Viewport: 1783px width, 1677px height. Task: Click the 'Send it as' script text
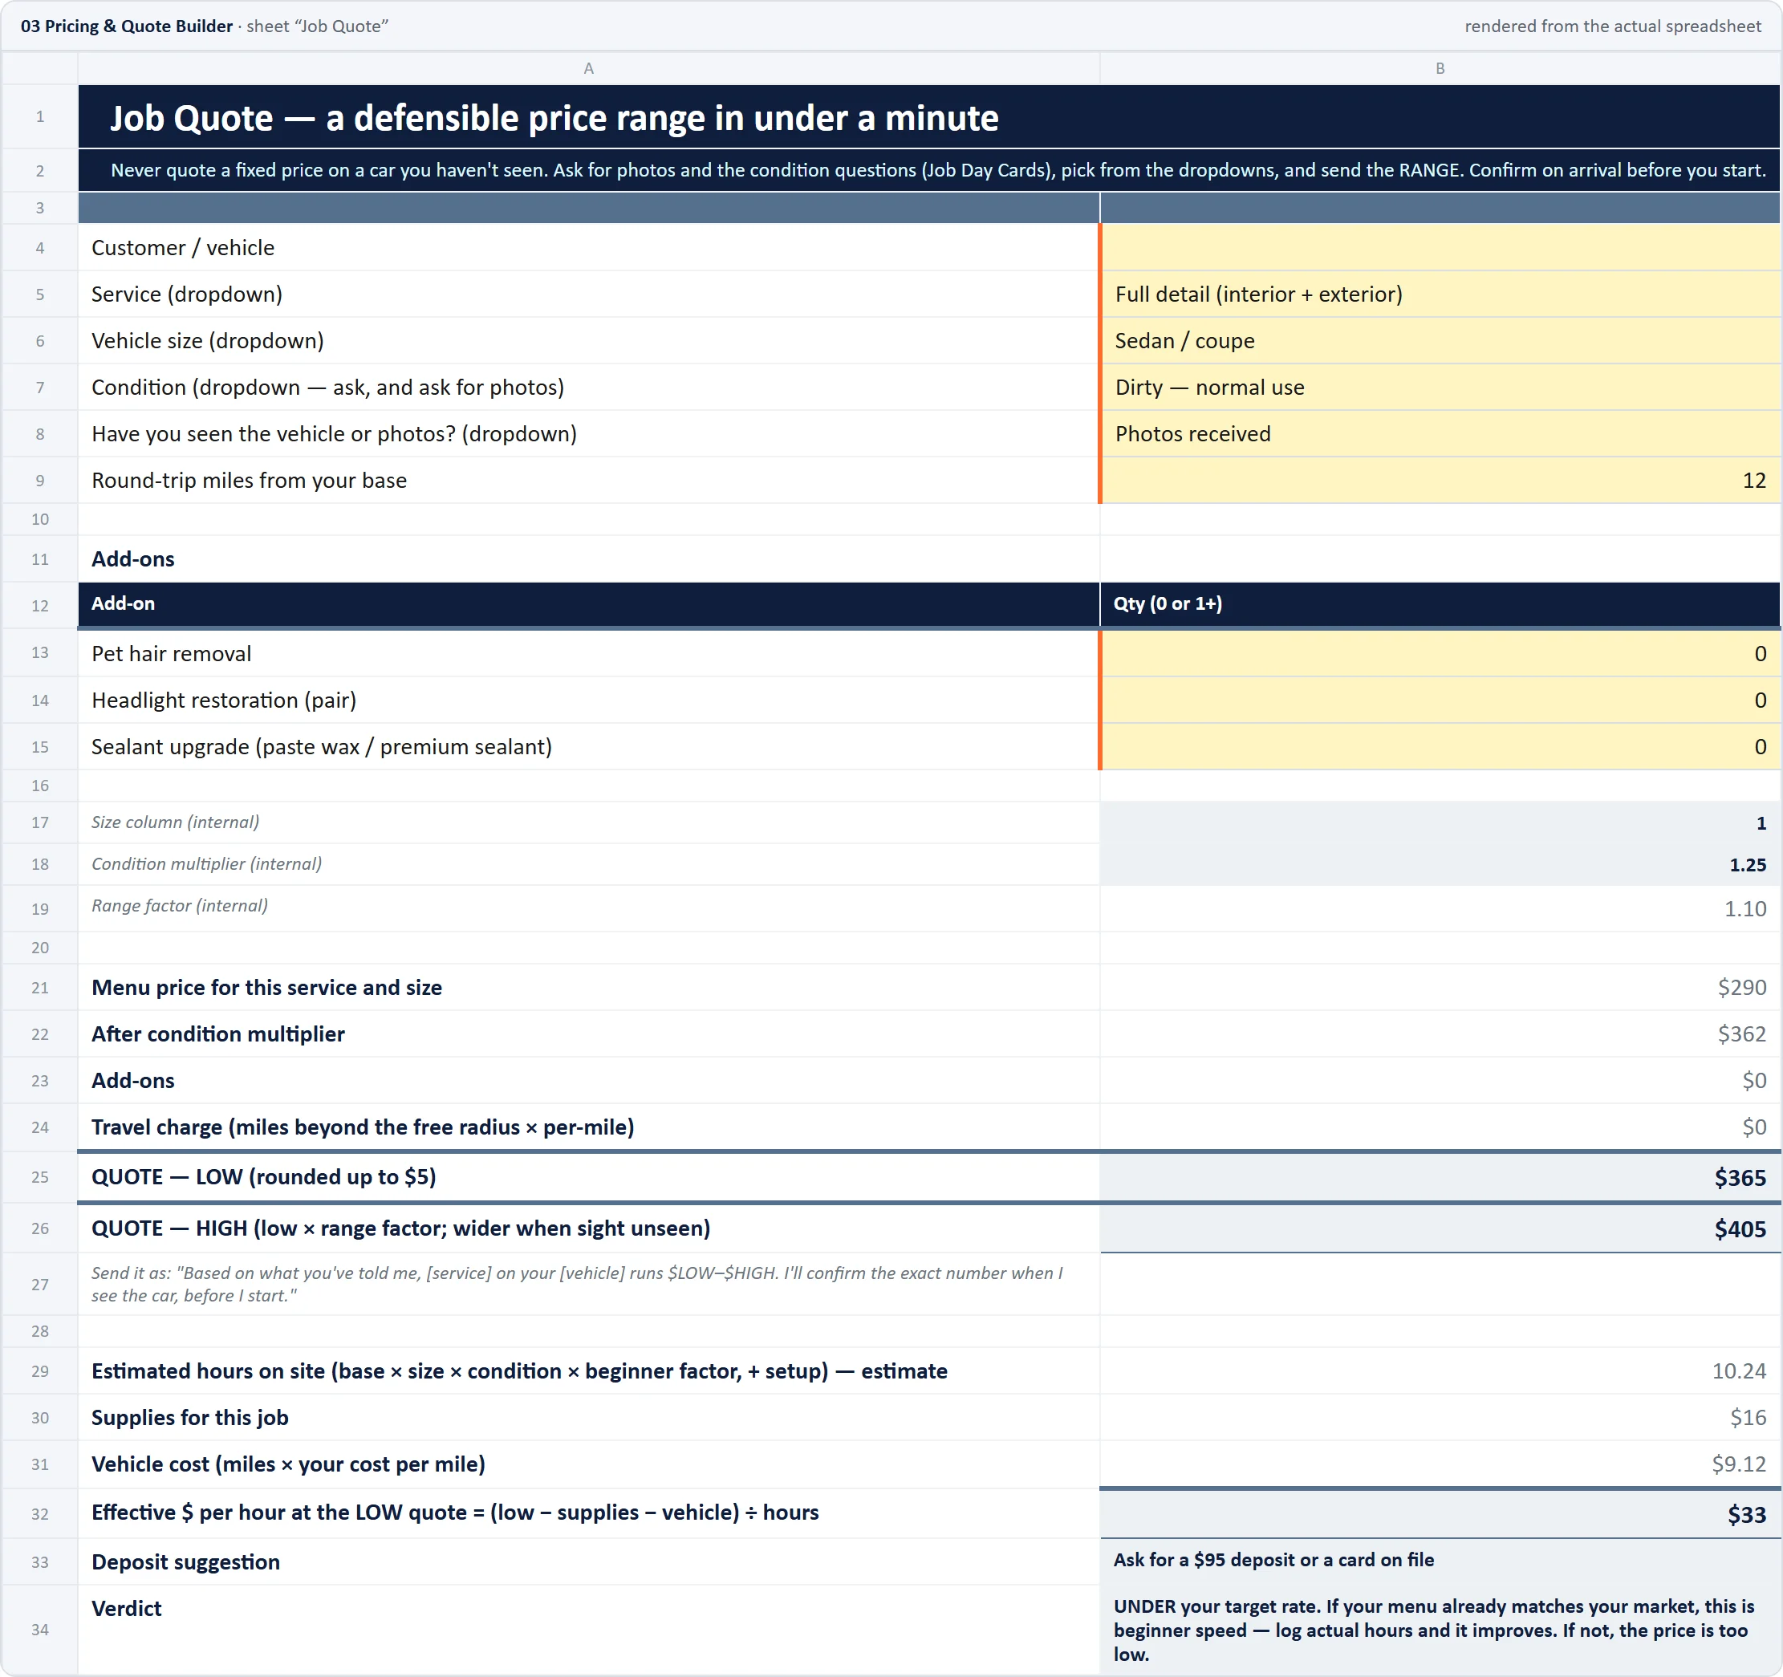577,1284
